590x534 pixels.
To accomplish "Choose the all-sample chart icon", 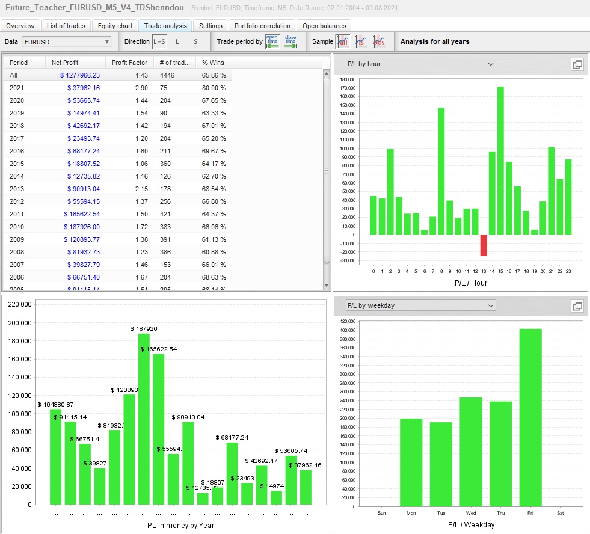I will click(x=343, y=41).
